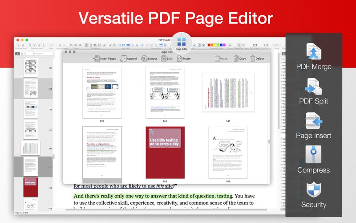Click the Page Edit panel vertical scrollbar
Viewport: 356px width, 223px height.
(x=269, y=141)
